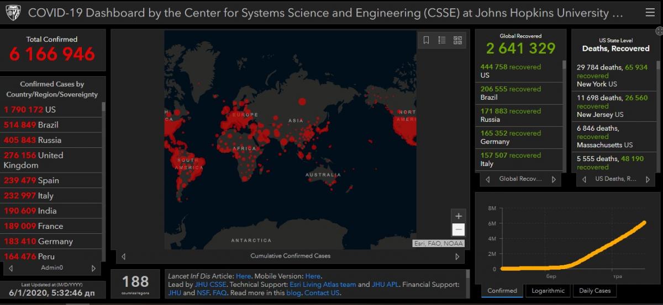663x305 pixels.
Task: Open the FAQ link
Action: coord(219,293)
